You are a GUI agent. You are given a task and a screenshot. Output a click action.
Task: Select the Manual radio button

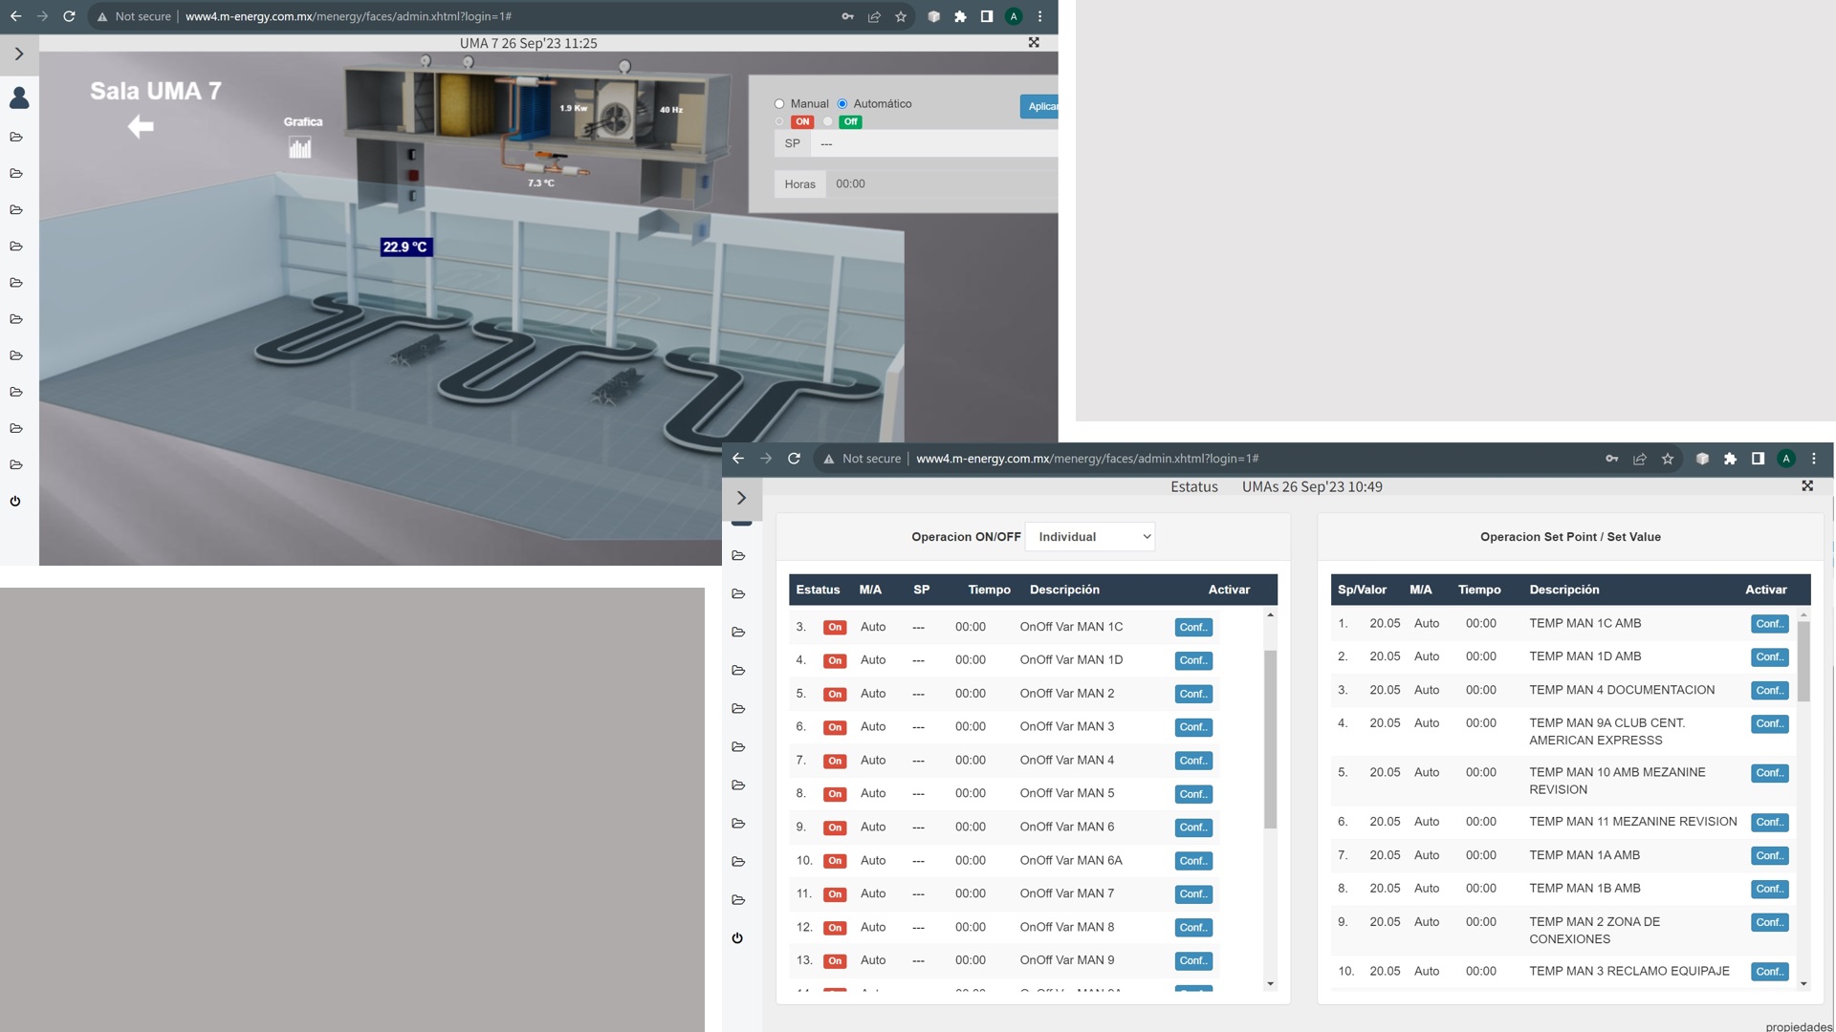tap(779, 104)
